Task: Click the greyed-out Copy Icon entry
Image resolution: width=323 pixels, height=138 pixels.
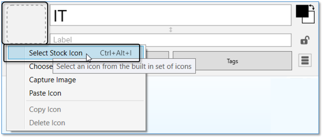Action: click(x=45, y=110)
